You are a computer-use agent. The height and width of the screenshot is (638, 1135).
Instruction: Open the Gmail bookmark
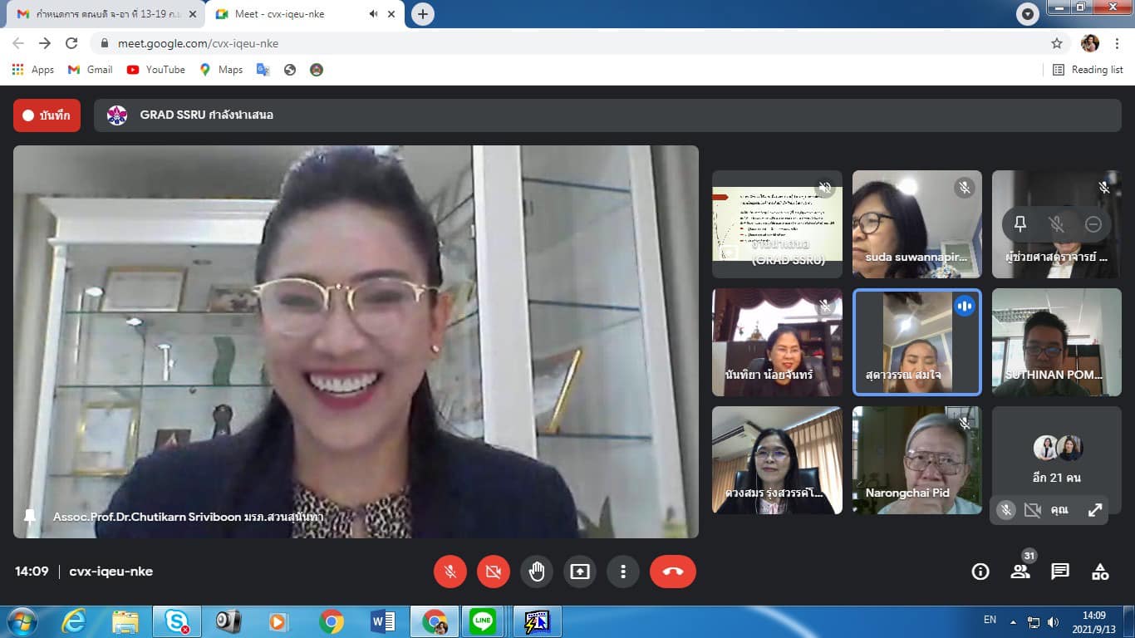click(91, 70)
